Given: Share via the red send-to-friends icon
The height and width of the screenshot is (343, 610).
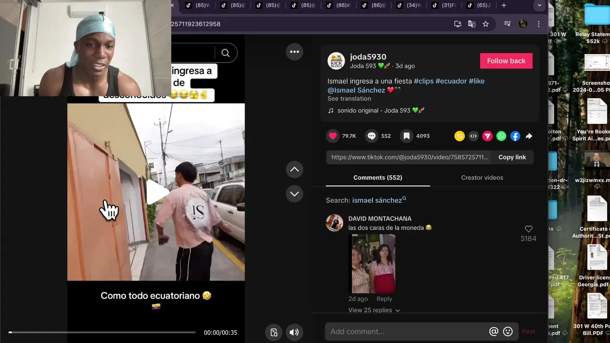Looking at the screenshot, I should pos(487,136).
